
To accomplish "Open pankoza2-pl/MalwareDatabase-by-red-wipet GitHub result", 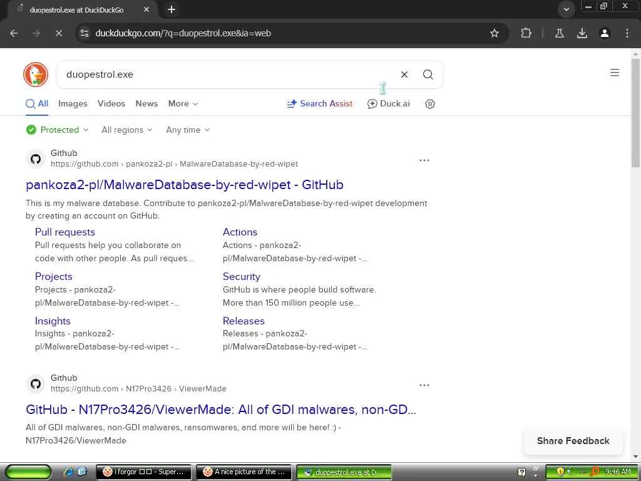I will point(185,185).
